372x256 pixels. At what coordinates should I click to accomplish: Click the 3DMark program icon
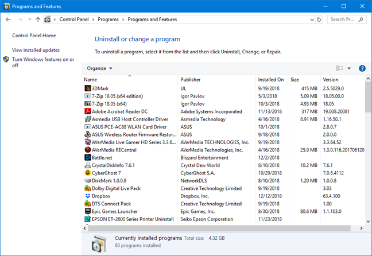87,88
